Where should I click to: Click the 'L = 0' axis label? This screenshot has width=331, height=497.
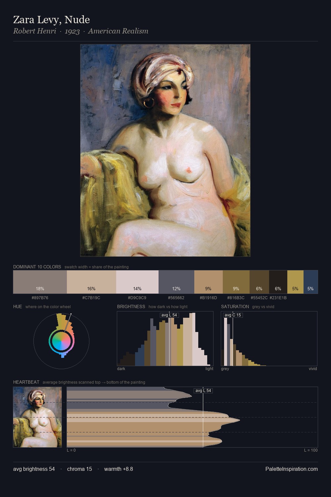tap(71, 450)
